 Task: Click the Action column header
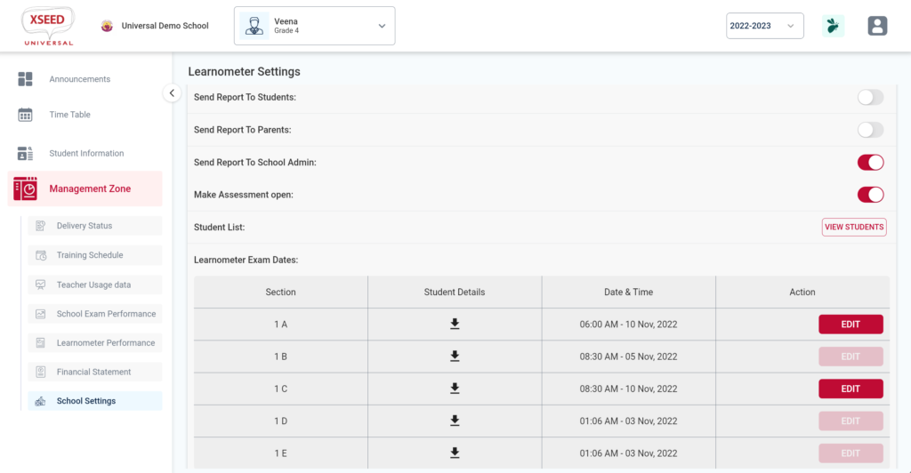tap(802, 292)
